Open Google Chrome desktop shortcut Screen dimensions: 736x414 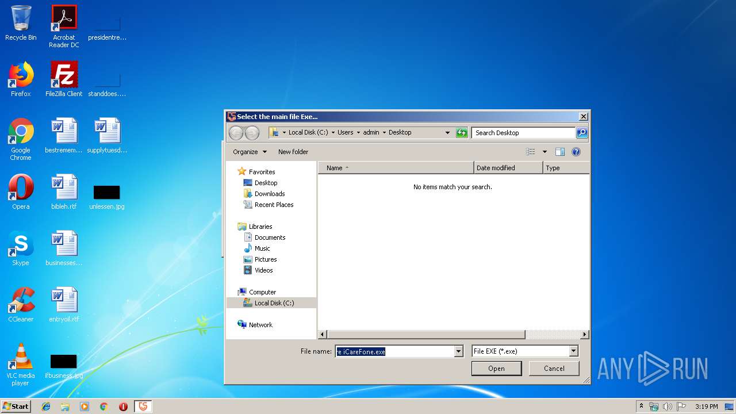click(x=21, y=139)
